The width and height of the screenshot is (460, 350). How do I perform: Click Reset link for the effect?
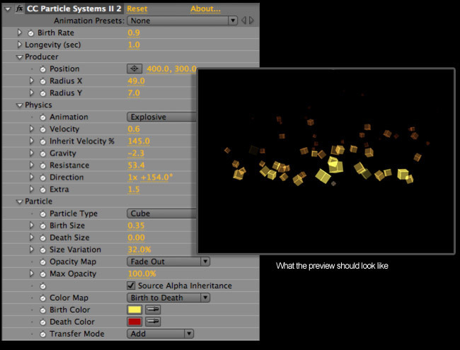point(137,8)
